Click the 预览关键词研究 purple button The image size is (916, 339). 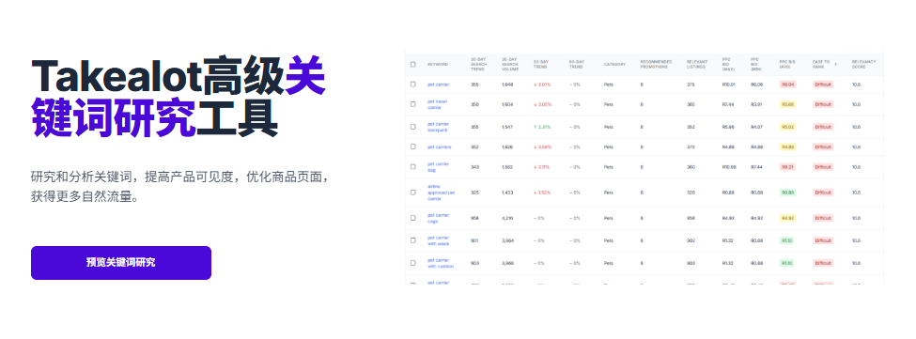121,263
